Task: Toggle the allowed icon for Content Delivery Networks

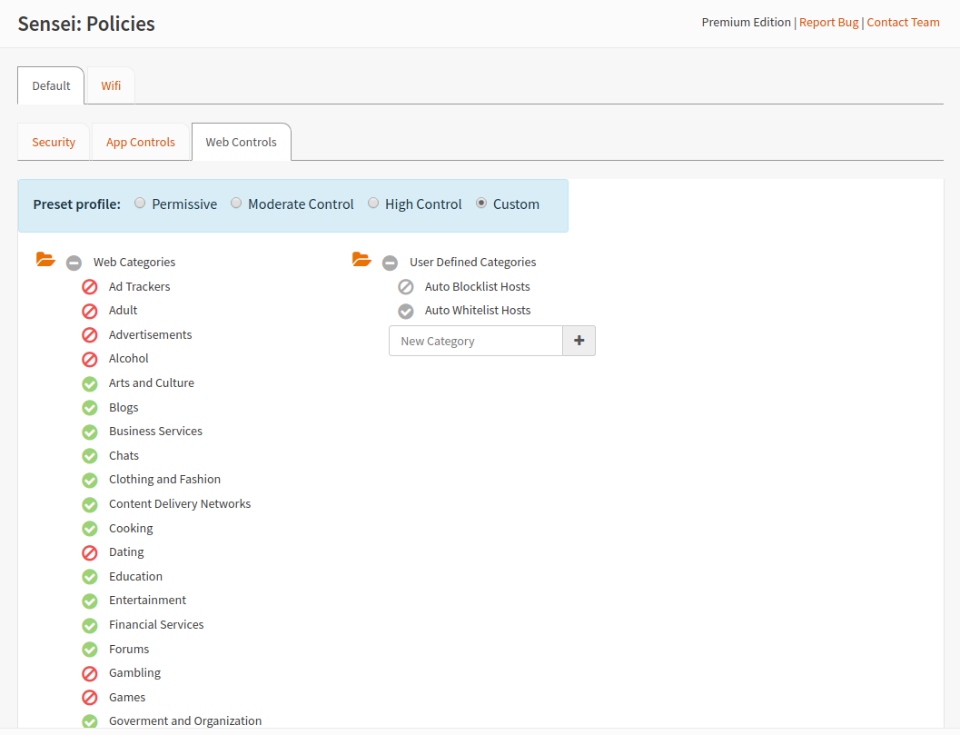Action: point(89,505)
